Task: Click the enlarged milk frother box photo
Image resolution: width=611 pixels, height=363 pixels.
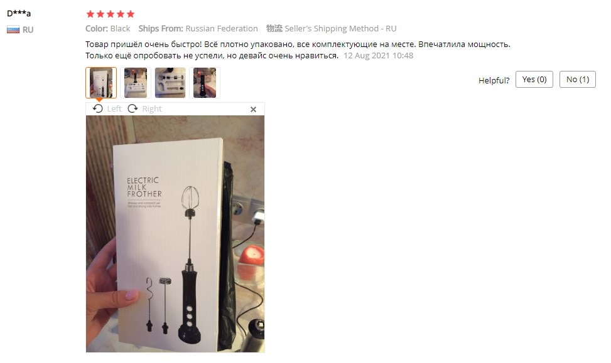Action: [x=175, y=234]
